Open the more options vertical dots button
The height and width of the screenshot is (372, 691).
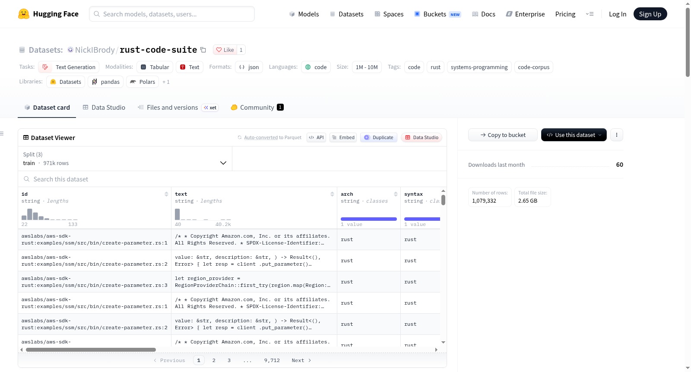[617, 135]
